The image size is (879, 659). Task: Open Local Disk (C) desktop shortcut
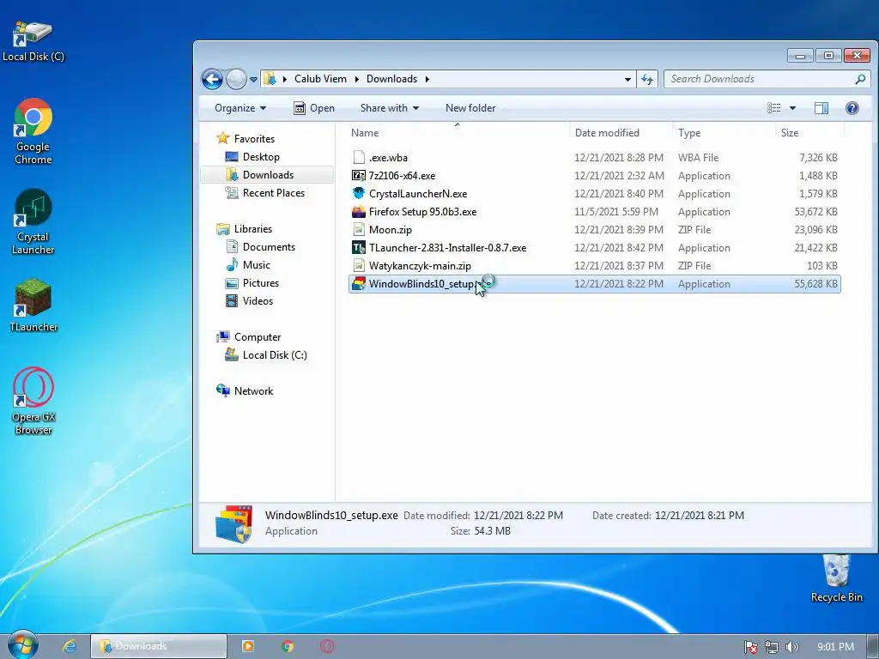tap(33, 40)
